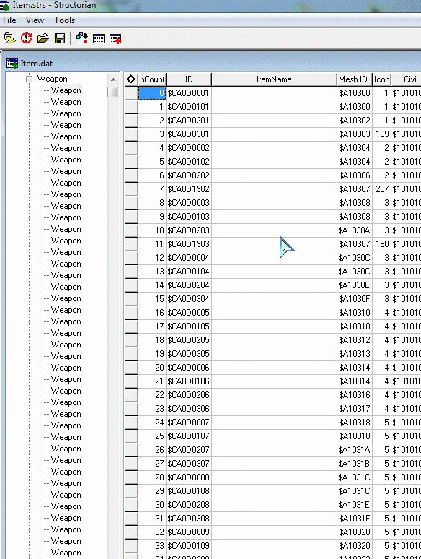Select Mesh ID cell $A1031B

pyautogui.click(x=355, y=464)
